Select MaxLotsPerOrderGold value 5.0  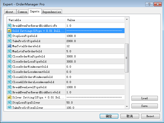point(69,51)
